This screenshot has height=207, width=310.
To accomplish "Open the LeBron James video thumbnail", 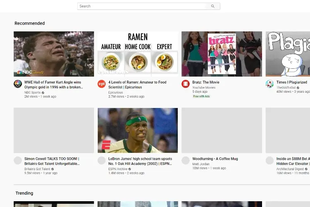I will click(x=138, y=130).
